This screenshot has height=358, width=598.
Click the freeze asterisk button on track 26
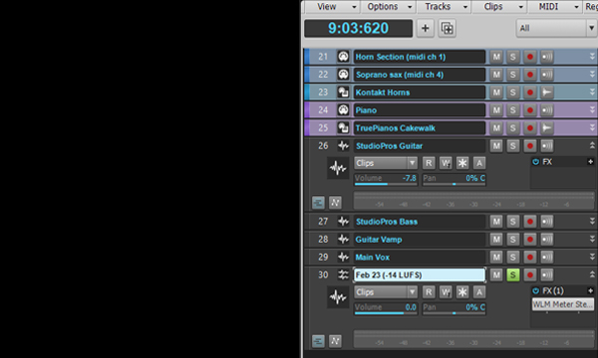462,163
